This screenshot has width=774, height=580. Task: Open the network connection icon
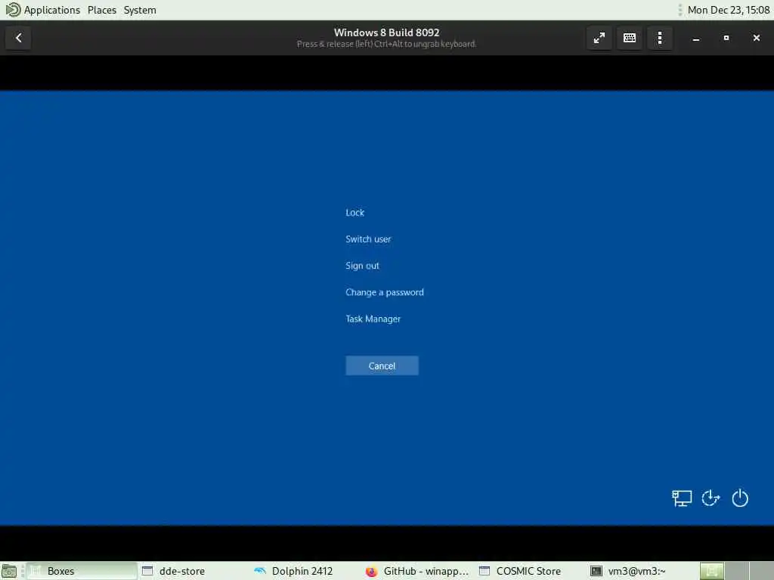pos(682,498)
